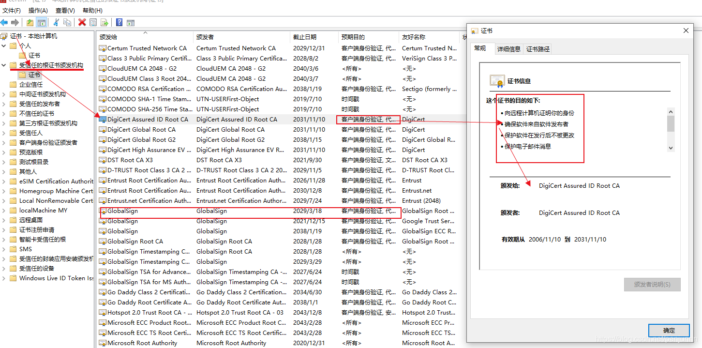Open the 文件(F) menu

12,10
